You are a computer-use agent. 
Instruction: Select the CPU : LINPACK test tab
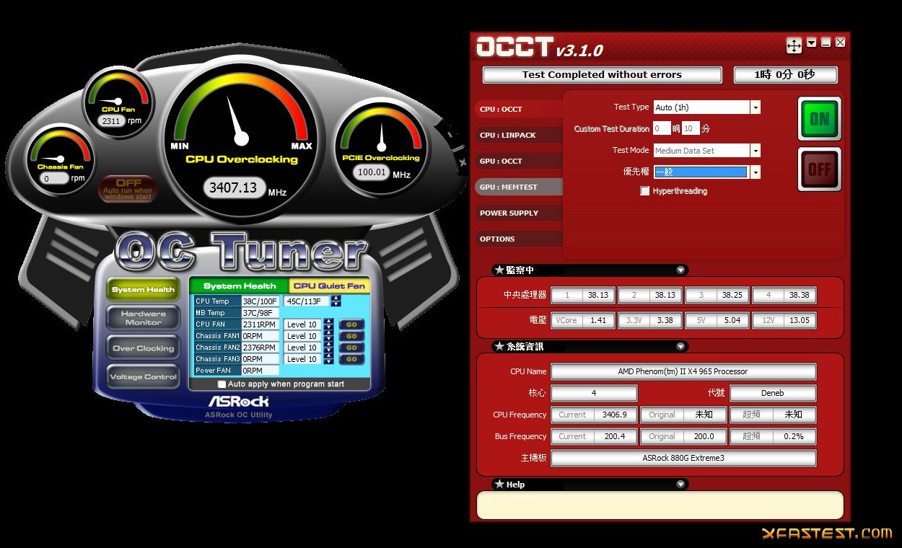tap(520, 136)
